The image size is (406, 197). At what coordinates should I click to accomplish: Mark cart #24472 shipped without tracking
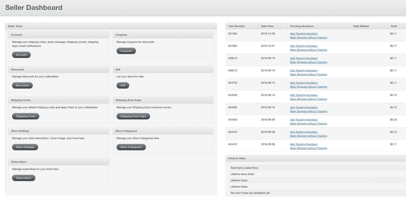point(308,148)
